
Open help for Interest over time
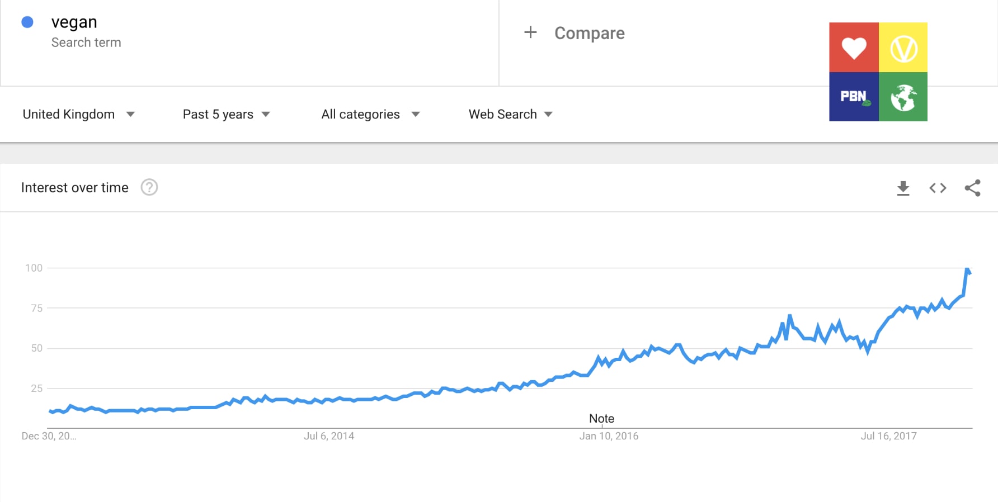click(149, 187)
